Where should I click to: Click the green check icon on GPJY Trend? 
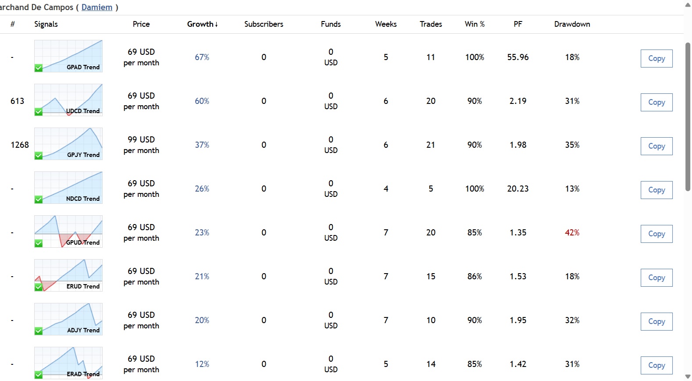[39, 156]
